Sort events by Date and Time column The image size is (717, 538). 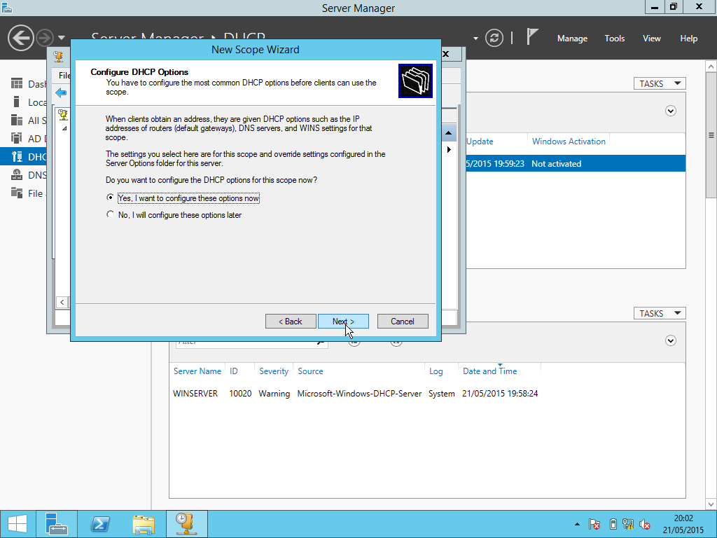click(489, 371)
